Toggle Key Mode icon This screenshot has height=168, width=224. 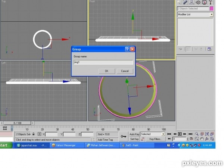[x=169, y=139]
